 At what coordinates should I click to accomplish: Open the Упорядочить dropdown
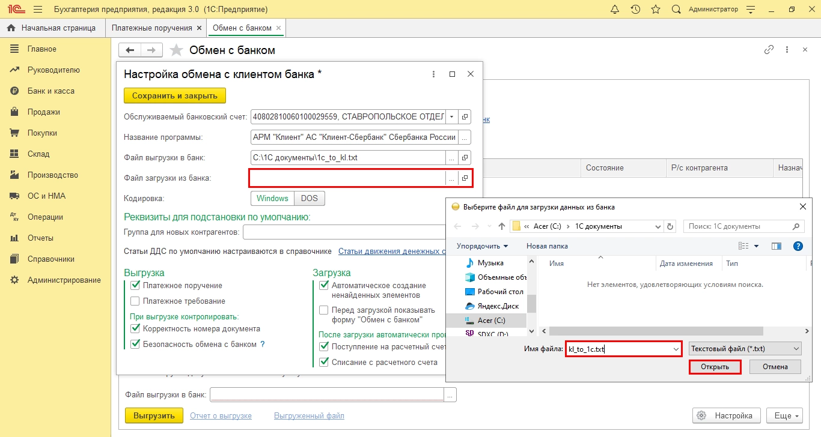tap(482, 246)
